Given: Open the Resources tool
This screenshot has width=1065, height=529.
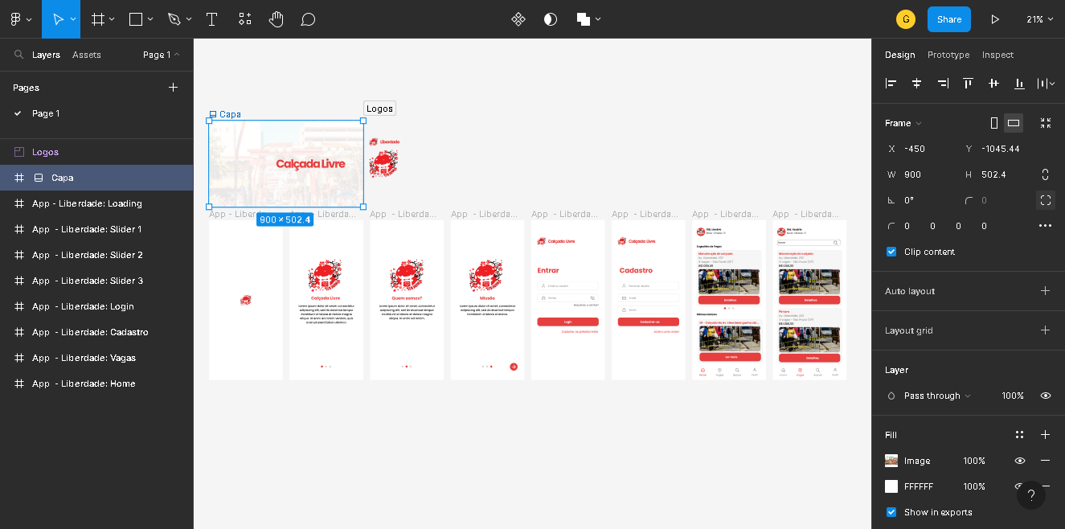Looking at the screenshot, I should pos(245,19).
